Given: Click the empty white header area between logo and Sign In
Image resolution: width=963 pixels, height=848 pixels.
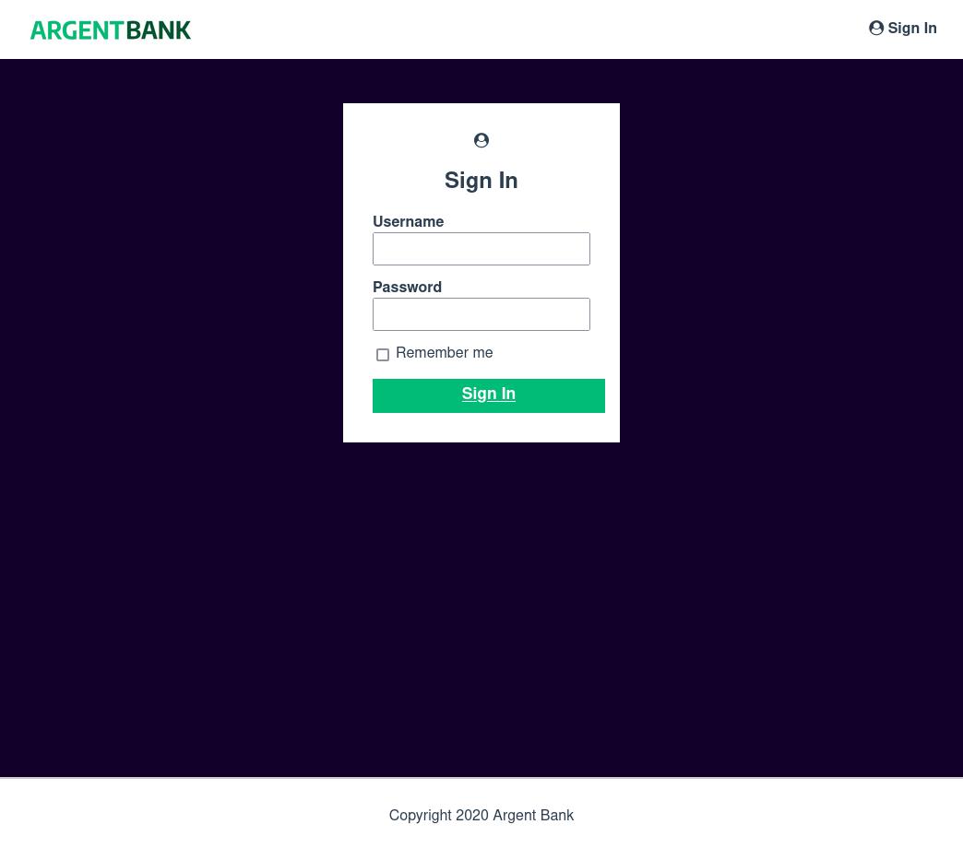Looking at the screenshot, I should 526,29.
